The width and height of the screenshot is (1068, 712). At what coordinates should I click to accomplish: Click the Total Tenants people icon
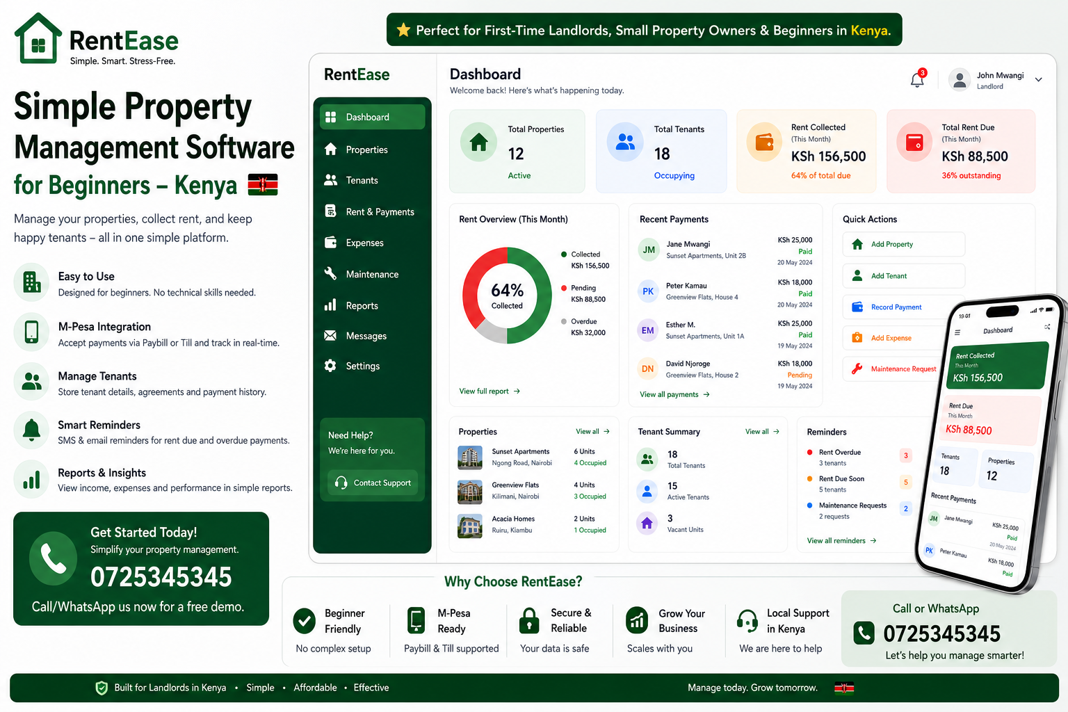[x=625, y=142]
